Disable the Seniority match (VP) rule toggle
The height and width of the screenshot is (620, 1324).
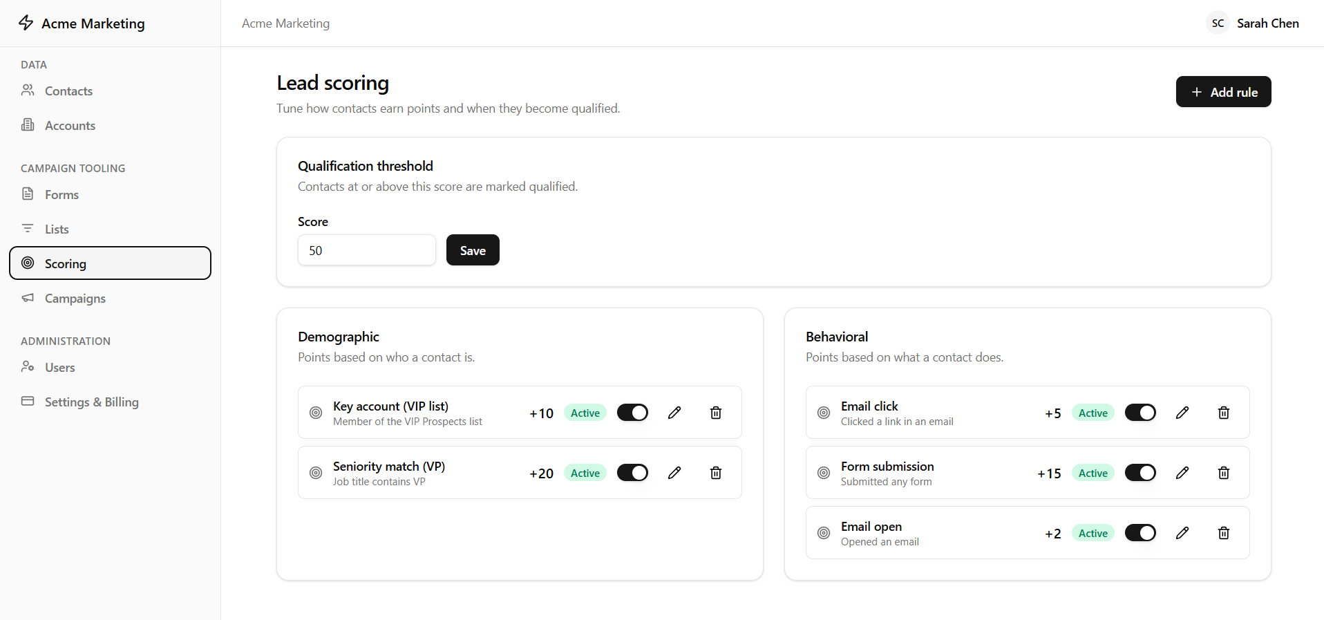[632, 473]
